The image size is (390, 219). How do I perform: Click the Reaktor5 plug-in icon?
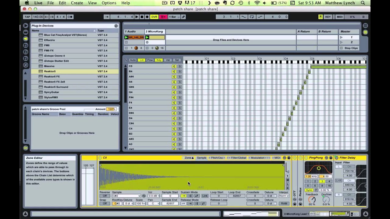[41, 71]
